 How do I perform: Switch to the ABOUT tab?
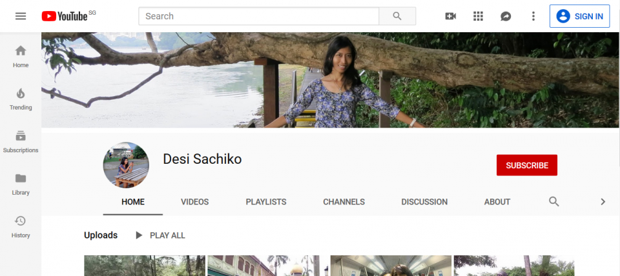click(x=497, y=202)
